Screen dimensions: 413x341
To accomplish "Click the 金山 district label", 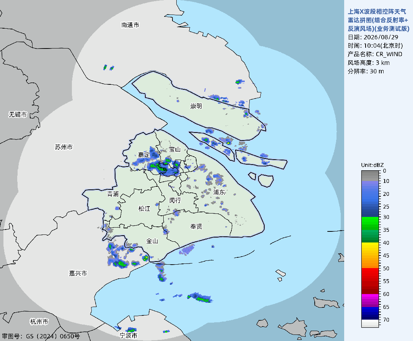I will tap(152, 241).
